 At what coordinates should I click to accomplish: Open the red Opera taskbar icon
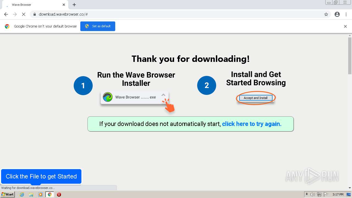coord(59,194)
